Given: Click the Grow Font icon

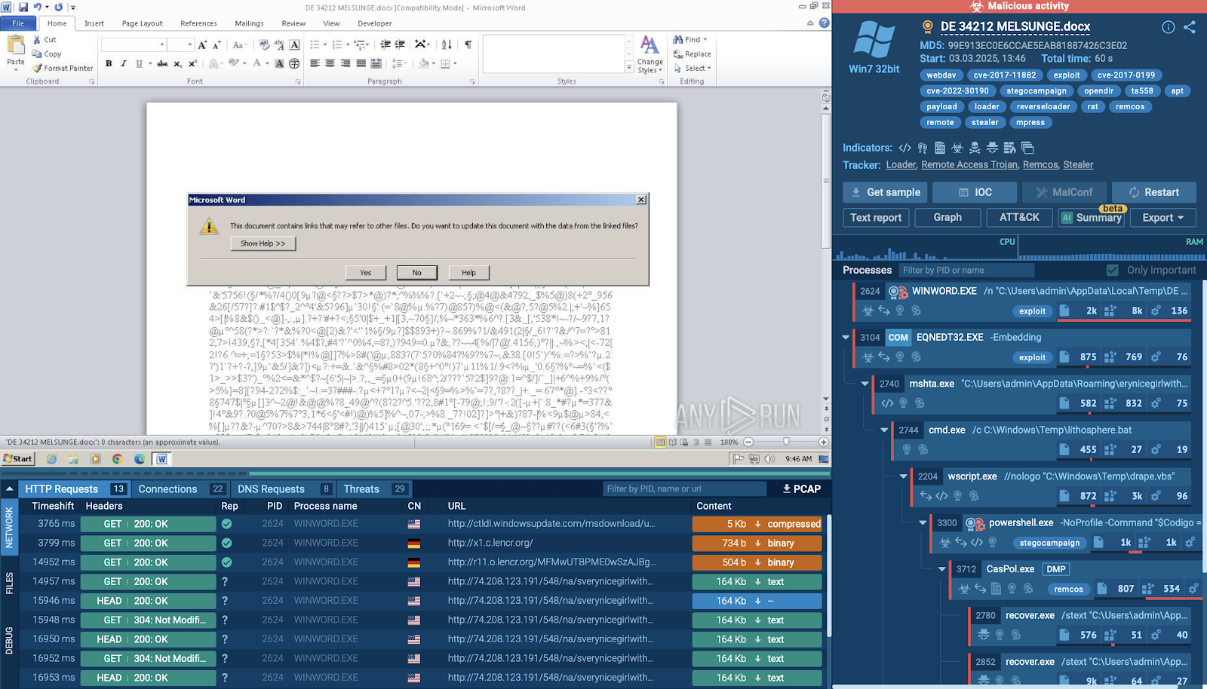Looking at the screenshot, I should [x=202, y=45].
